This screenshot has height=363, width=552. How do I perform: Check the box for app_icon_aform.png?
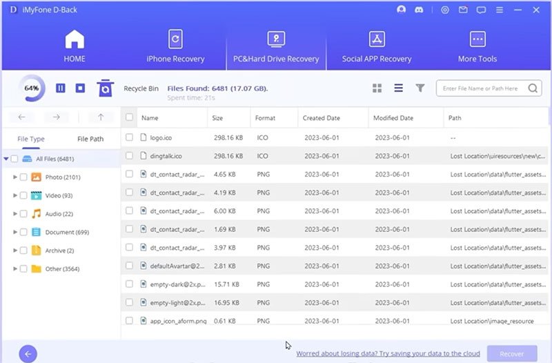tap(129, 320)
